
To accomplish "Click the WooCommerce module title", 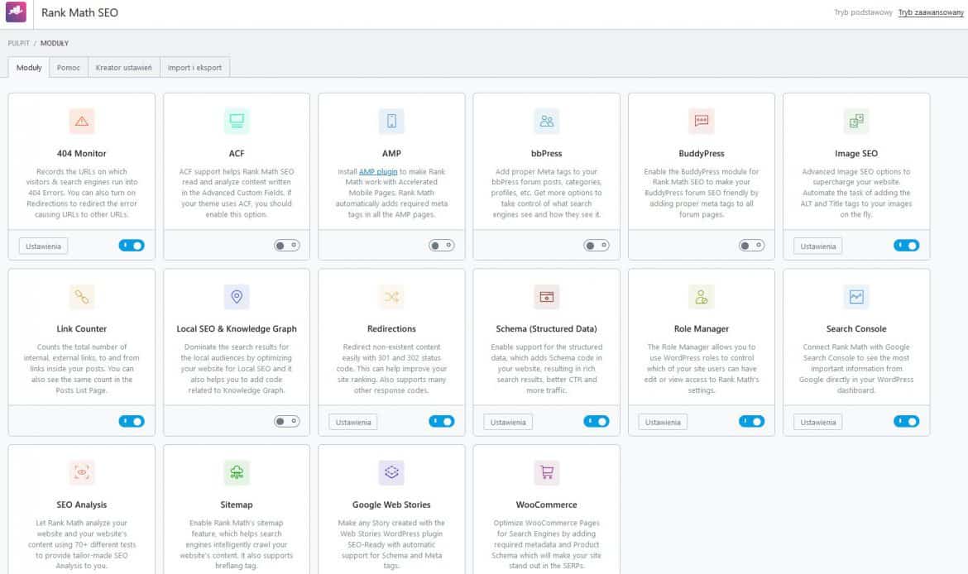I will pos(546,505).
